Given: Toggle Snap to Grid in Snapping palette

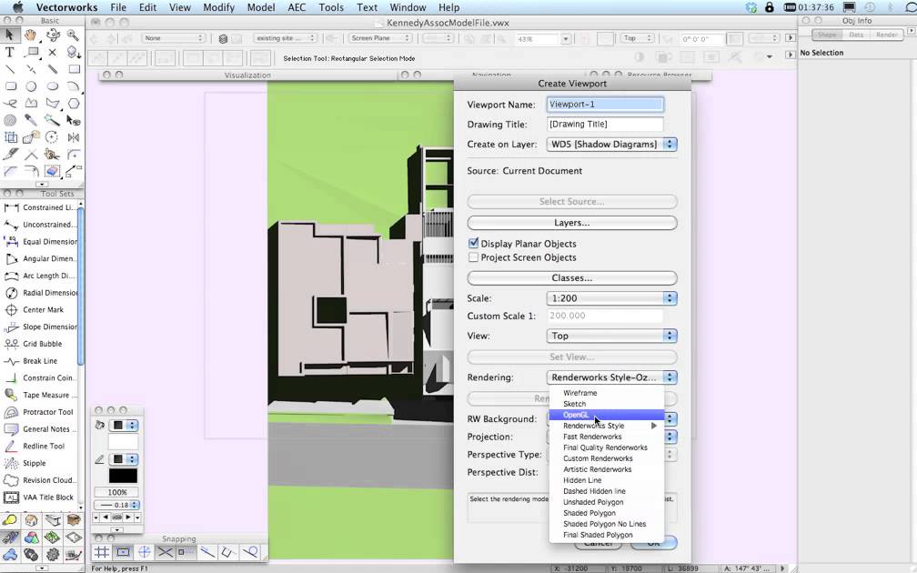Looking at the screenshot, I should point(102,552).
